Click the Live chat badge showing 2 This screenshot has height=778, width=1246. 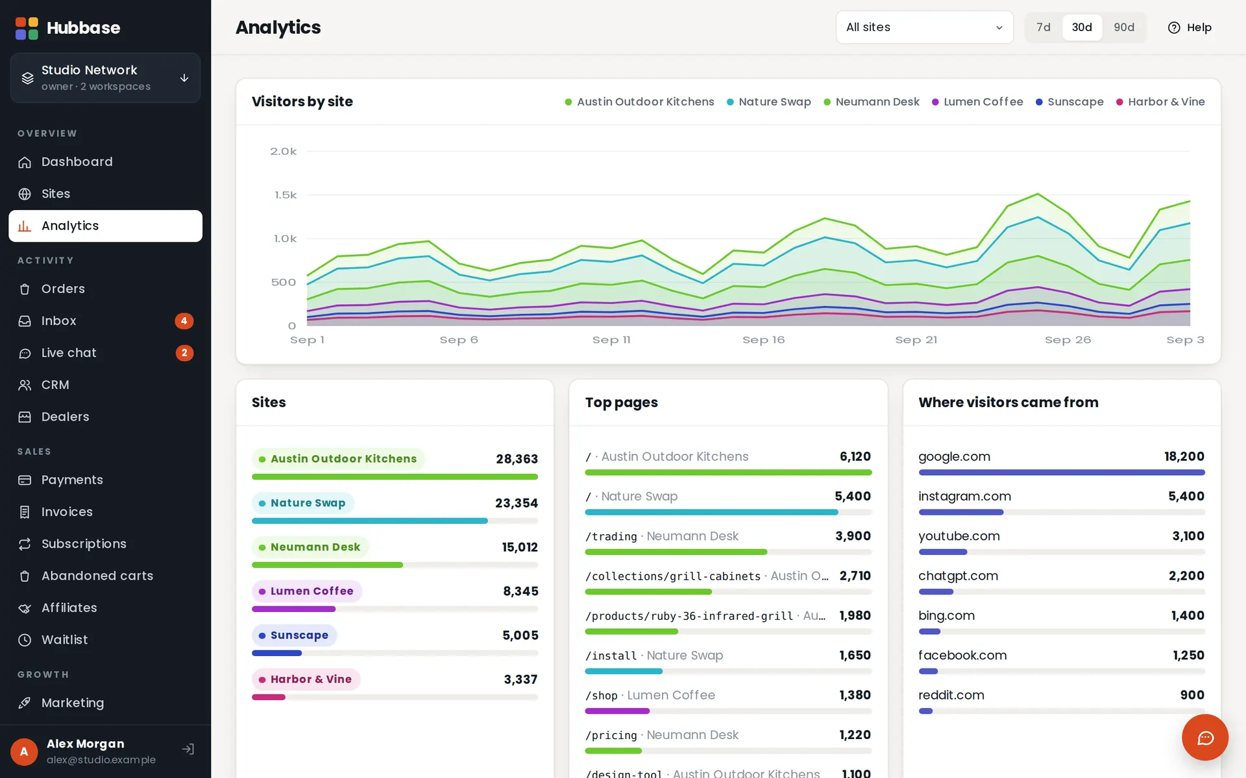tap(184, 353)
